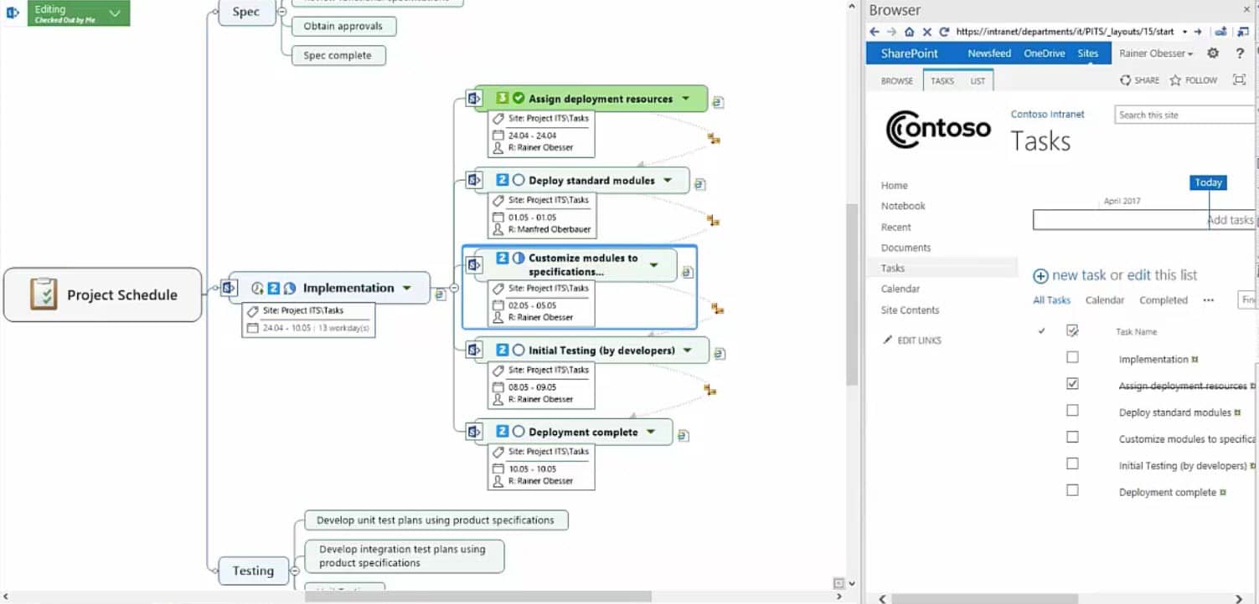Open dropdown arrow on Customize modules topic

(654, 265)
